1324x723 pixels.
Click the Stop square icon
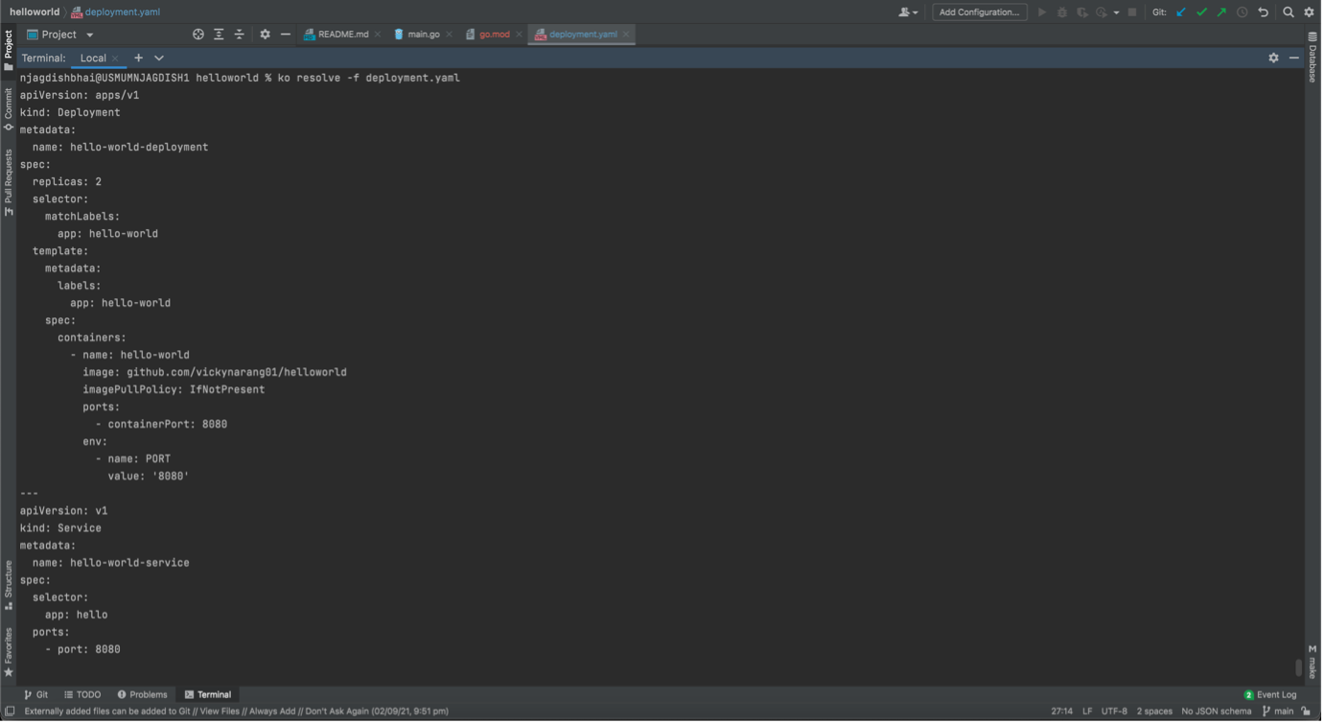click(x=1132, y=12)
